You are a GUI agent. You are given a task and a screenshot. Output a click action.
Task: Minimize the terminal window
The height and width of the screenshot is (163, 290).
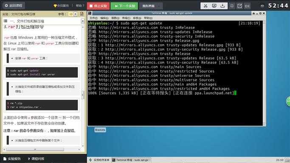[257, 13]
